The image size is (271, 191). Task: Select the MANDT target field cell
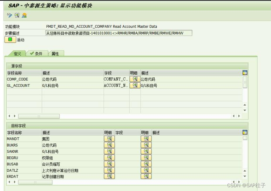point(24,139)
